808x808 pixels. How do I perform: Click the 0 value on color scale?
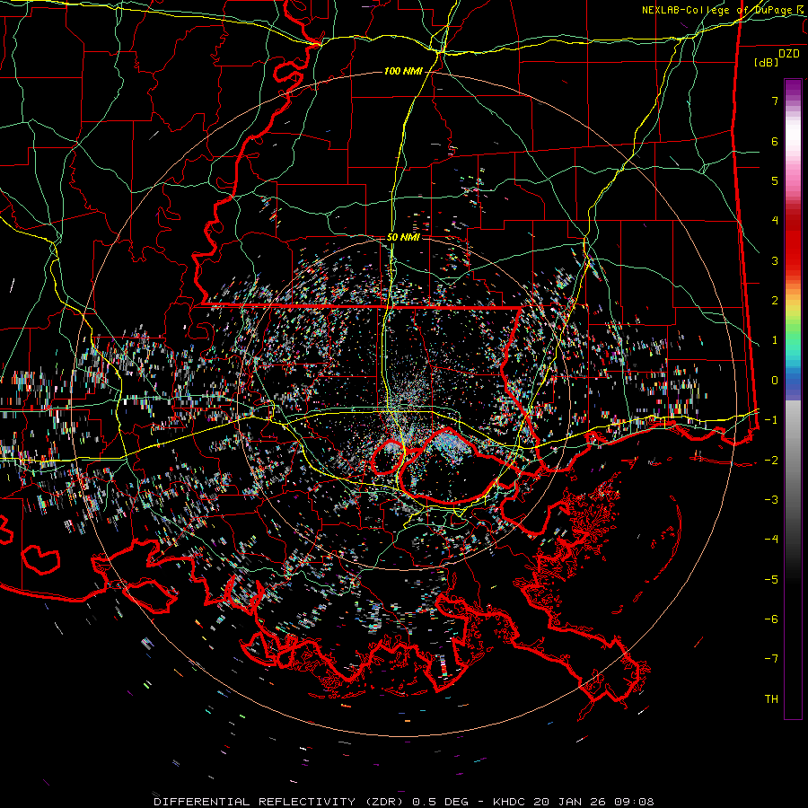click(x=775, y=381)
